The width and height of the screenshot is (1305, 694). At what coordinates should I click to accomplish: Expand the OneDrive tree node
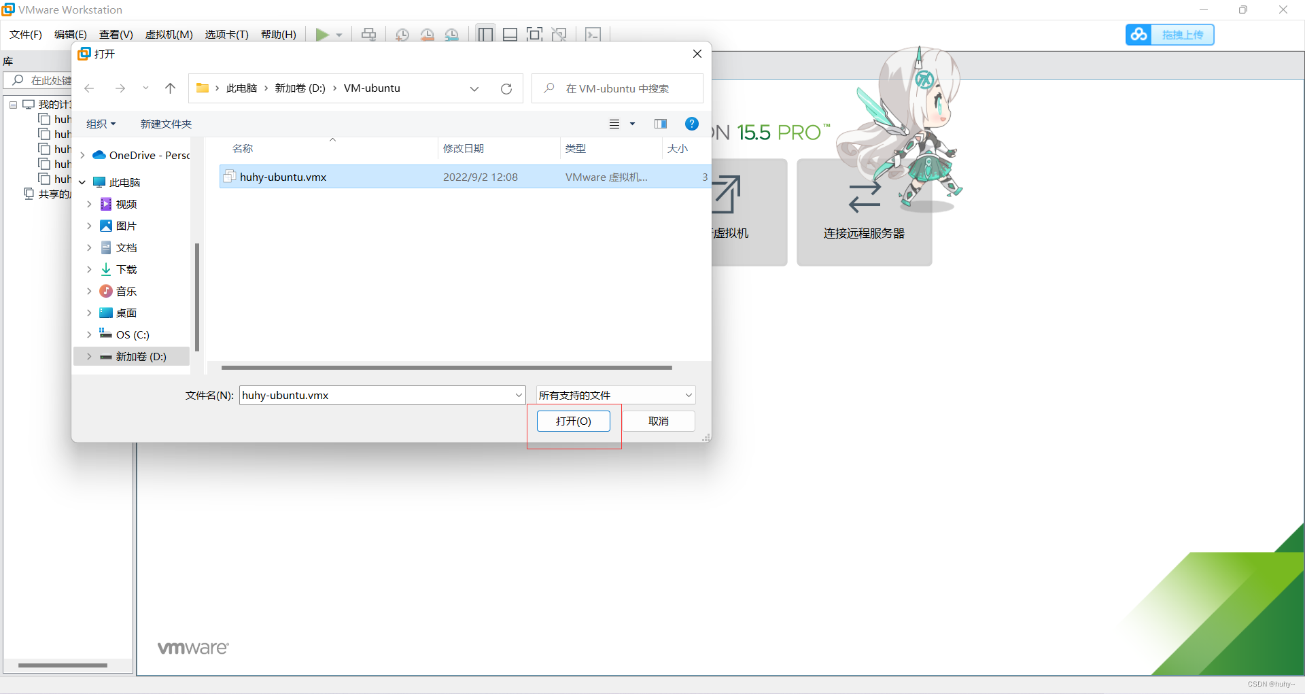pos(82,156)
